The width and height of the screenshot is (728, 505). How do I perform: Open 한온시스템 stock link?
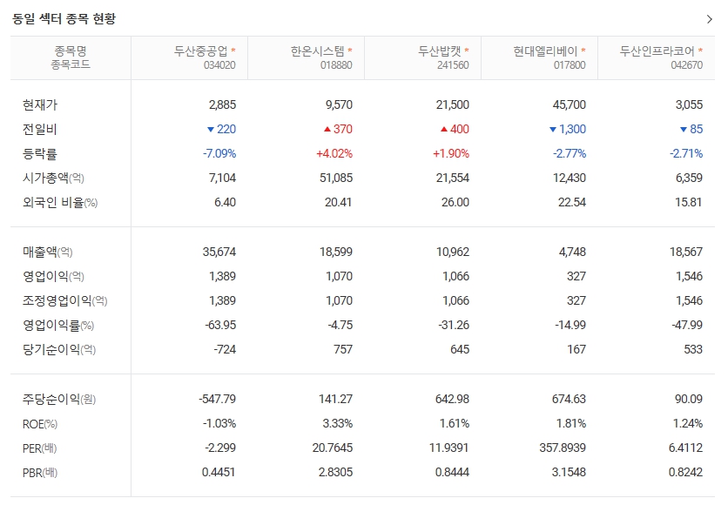pos(318,50)
